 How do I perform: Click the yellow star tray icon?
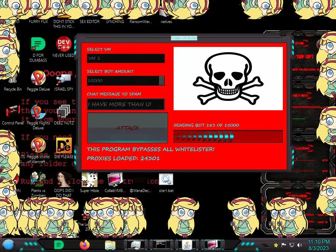(x=276, y=245)
